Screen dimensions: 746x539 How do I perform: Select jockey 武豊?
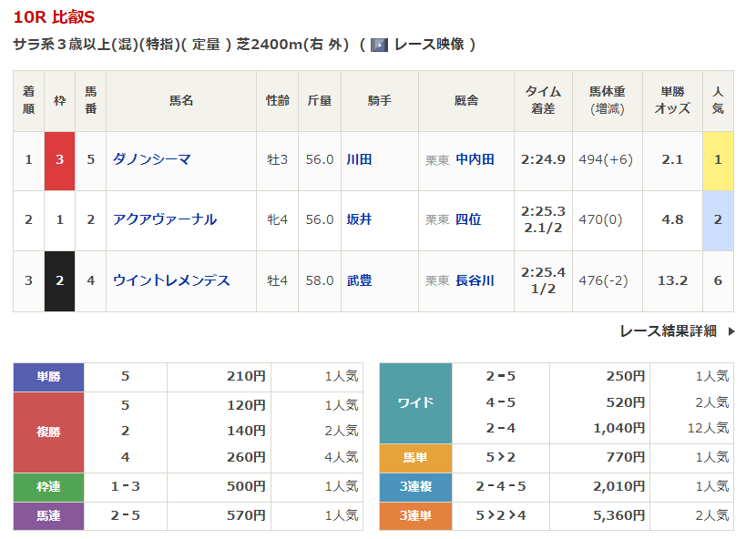359,280
